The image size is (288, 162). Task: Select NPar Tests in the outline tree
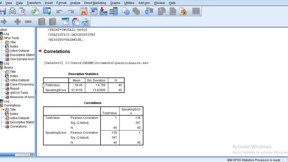tap(11, 38)
